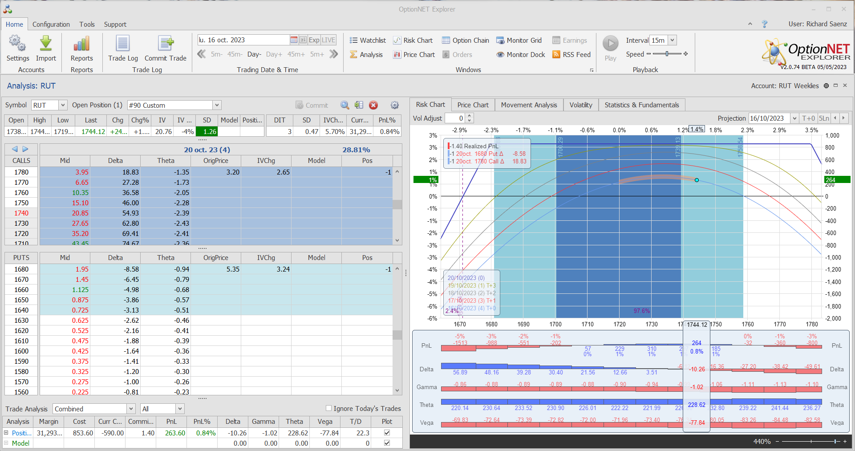The image size is (855, 451).
Task: Open the Configuration ribbon tab
Action: (51, 24)
